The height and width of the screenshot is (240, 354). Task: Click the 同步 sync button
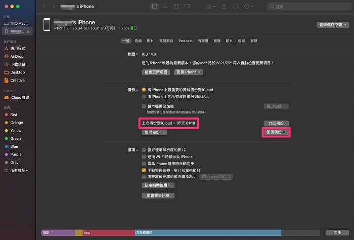coord(338,232)
